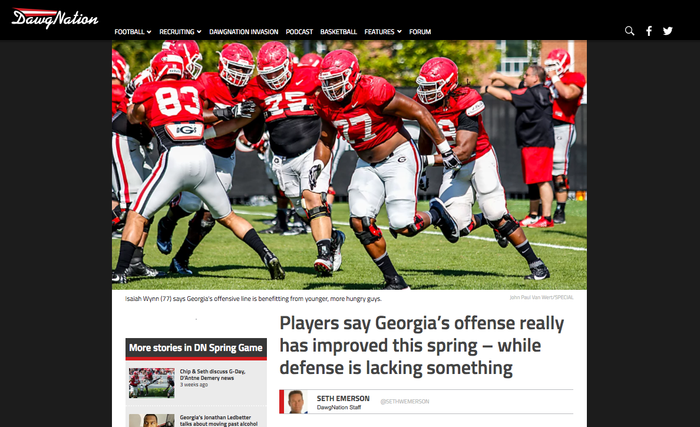Image resolution: width=700 pixels, height=427 pixels.
Task: Expand the Football menu chevron
Action: point(149,32)
